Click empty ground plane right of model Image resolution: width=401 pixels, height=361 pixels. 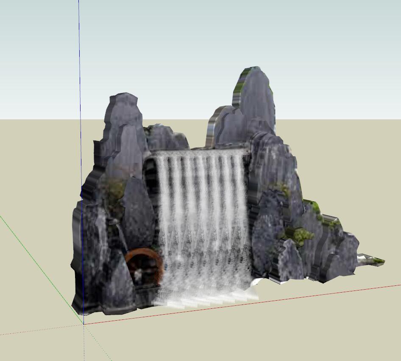[360, 191]
